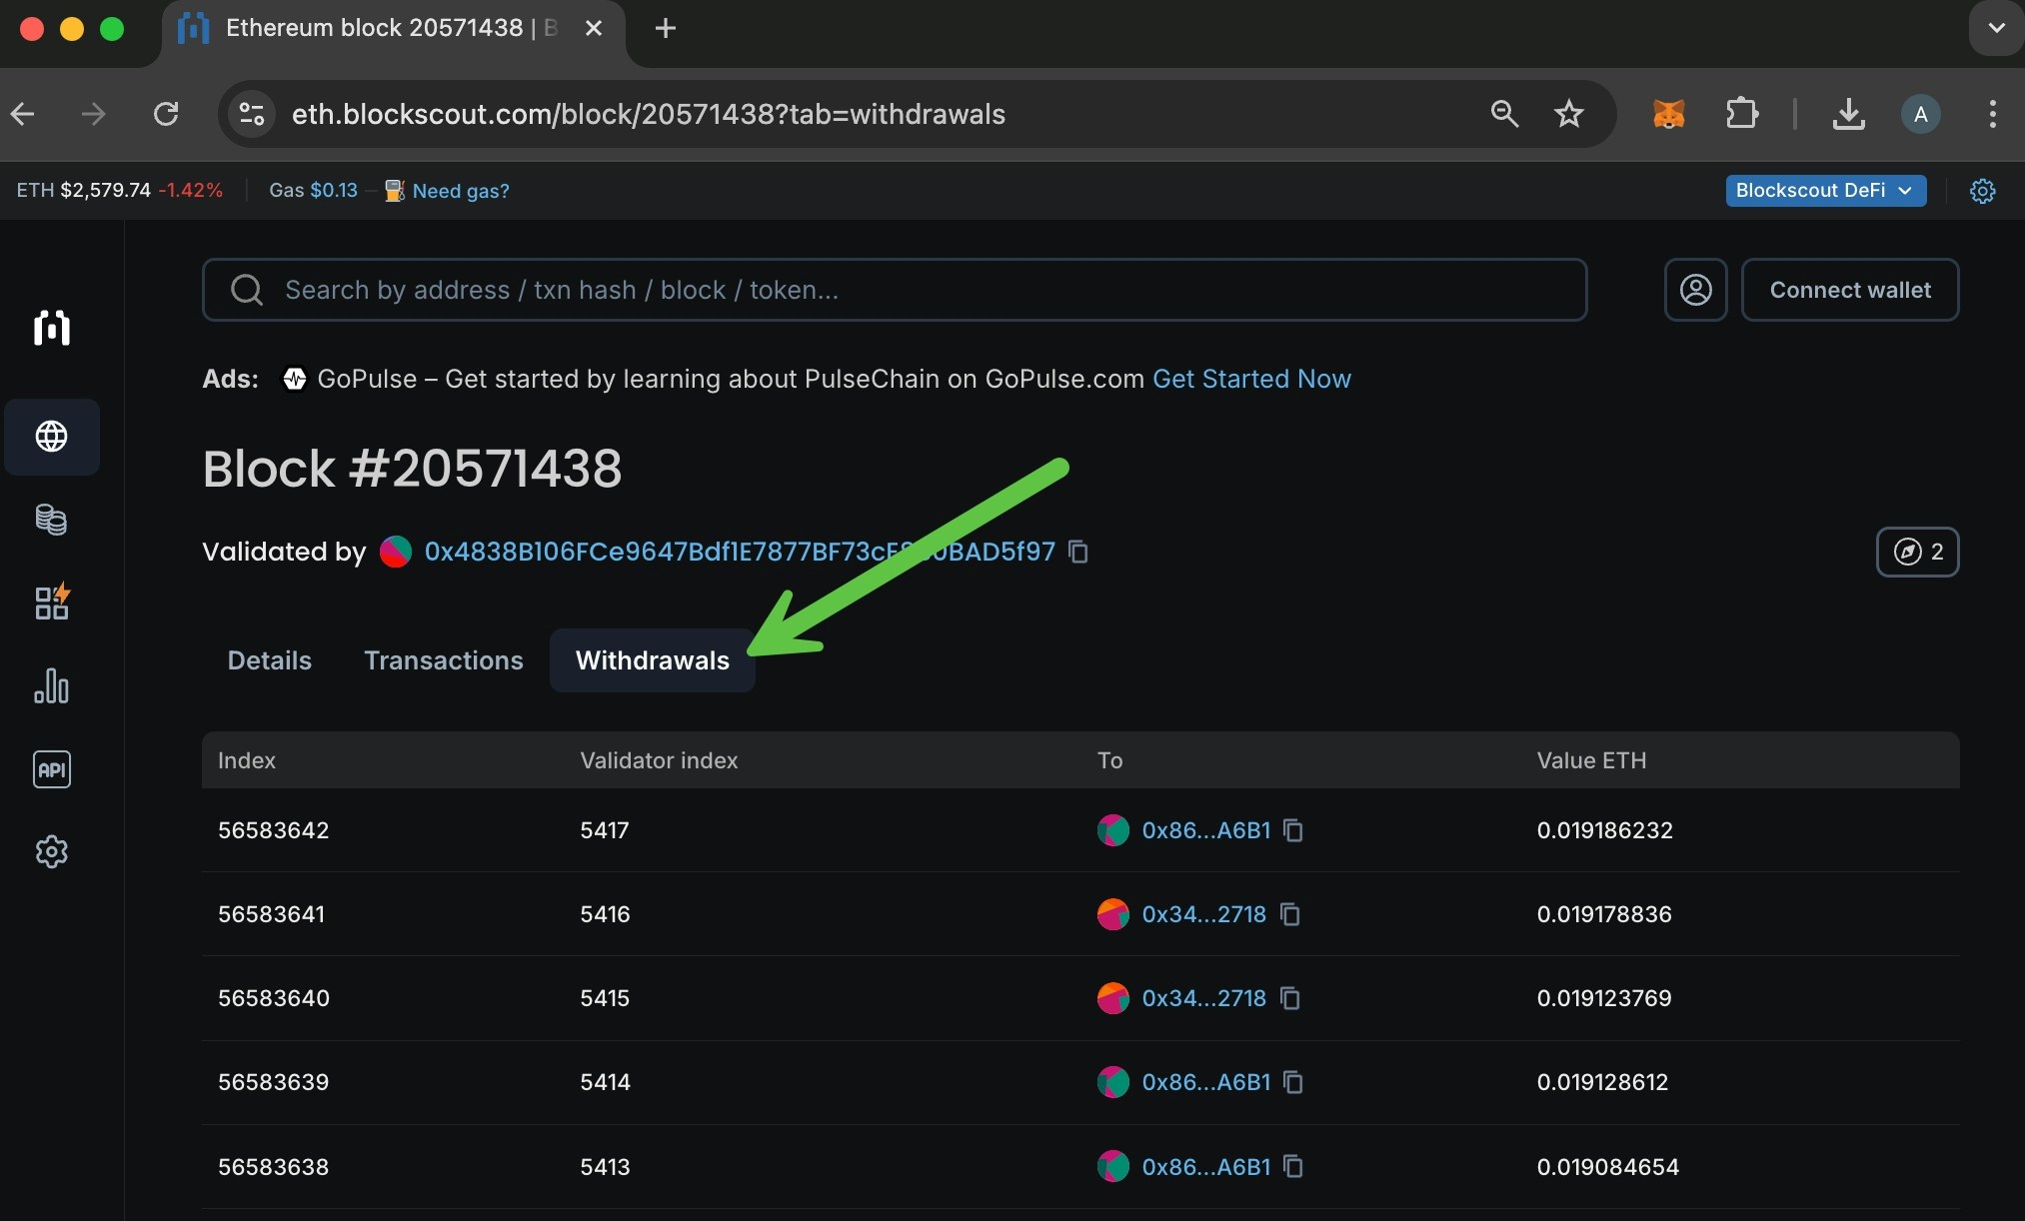
Task: Open the sidebar gear settings icon
Action: tap(52, 852)
